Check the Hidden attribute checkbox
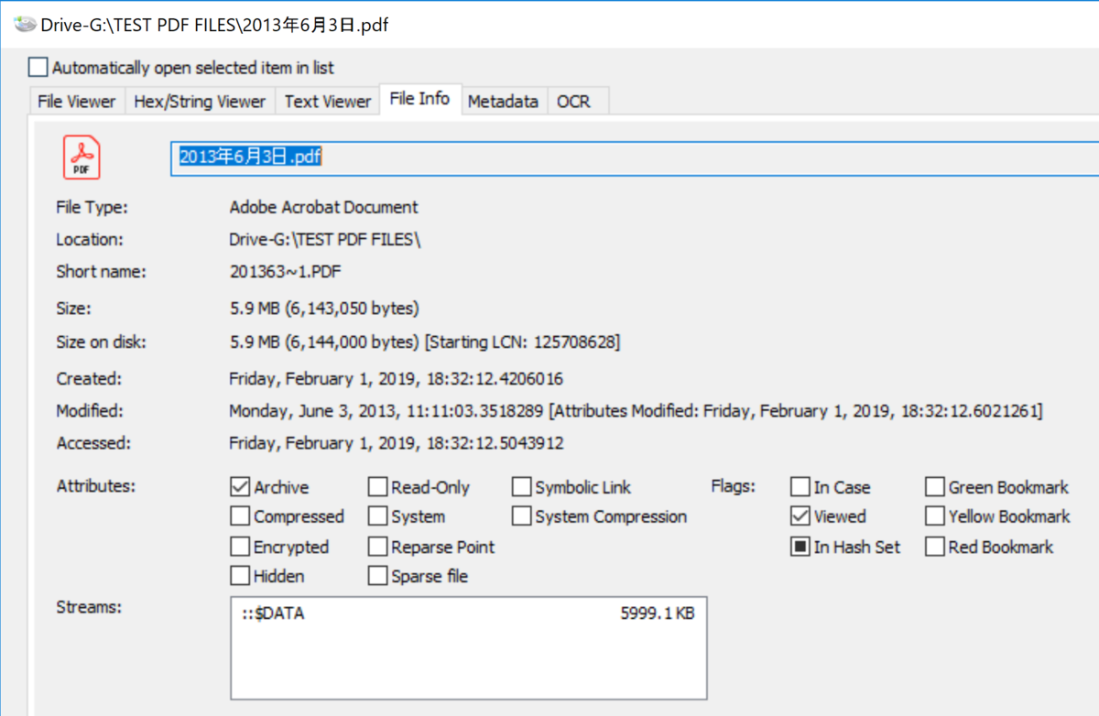This screenshot has height=716, width=1099. [x=240, y=576]
